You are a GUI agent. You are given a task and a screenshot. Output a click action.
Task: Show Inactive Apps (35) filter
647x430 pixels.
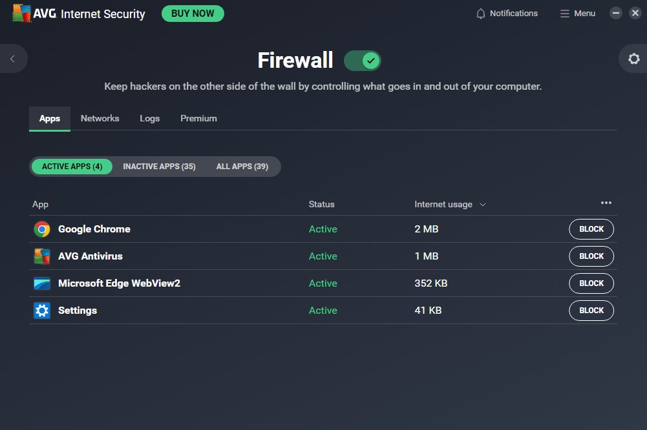click(x=159, y=167)
